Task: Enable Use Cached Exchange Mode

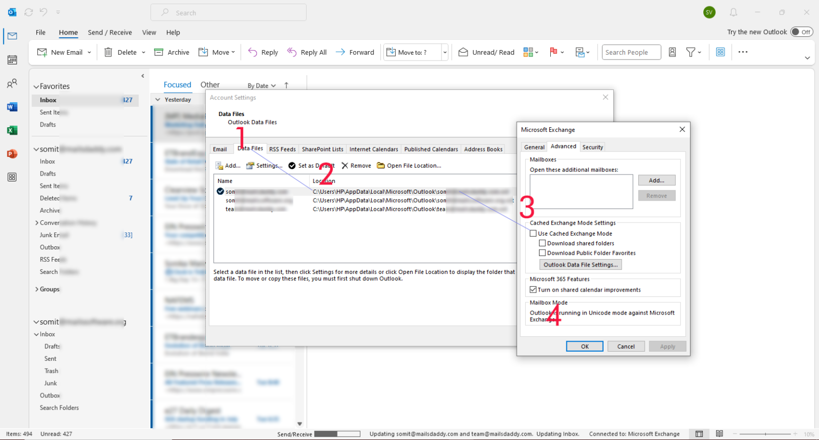Action: tap(533, 233)
